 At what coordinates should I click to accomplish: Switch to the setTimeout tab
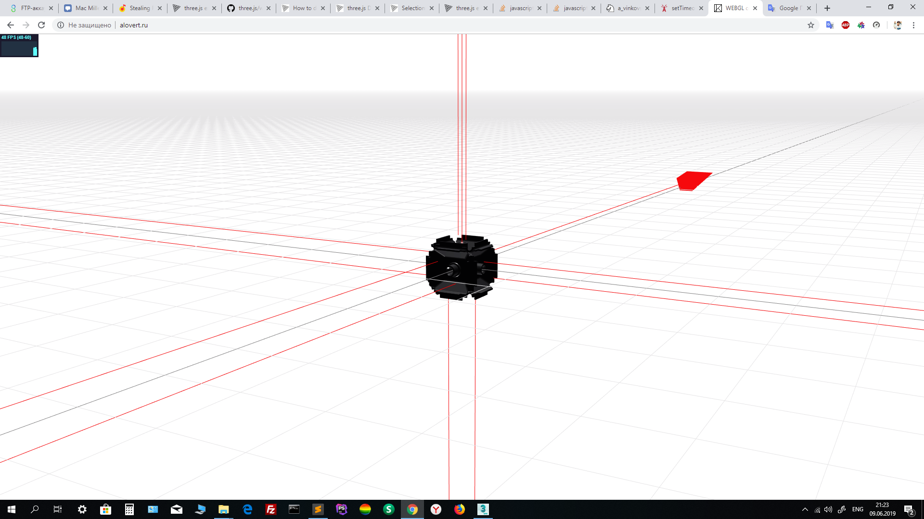pyautogui.click(x=681, y=8)
